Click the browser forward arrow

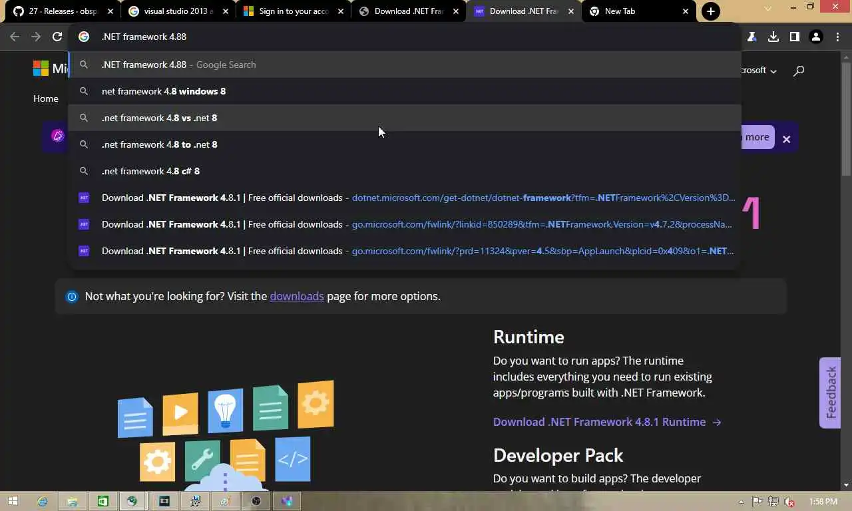(36, 37)
